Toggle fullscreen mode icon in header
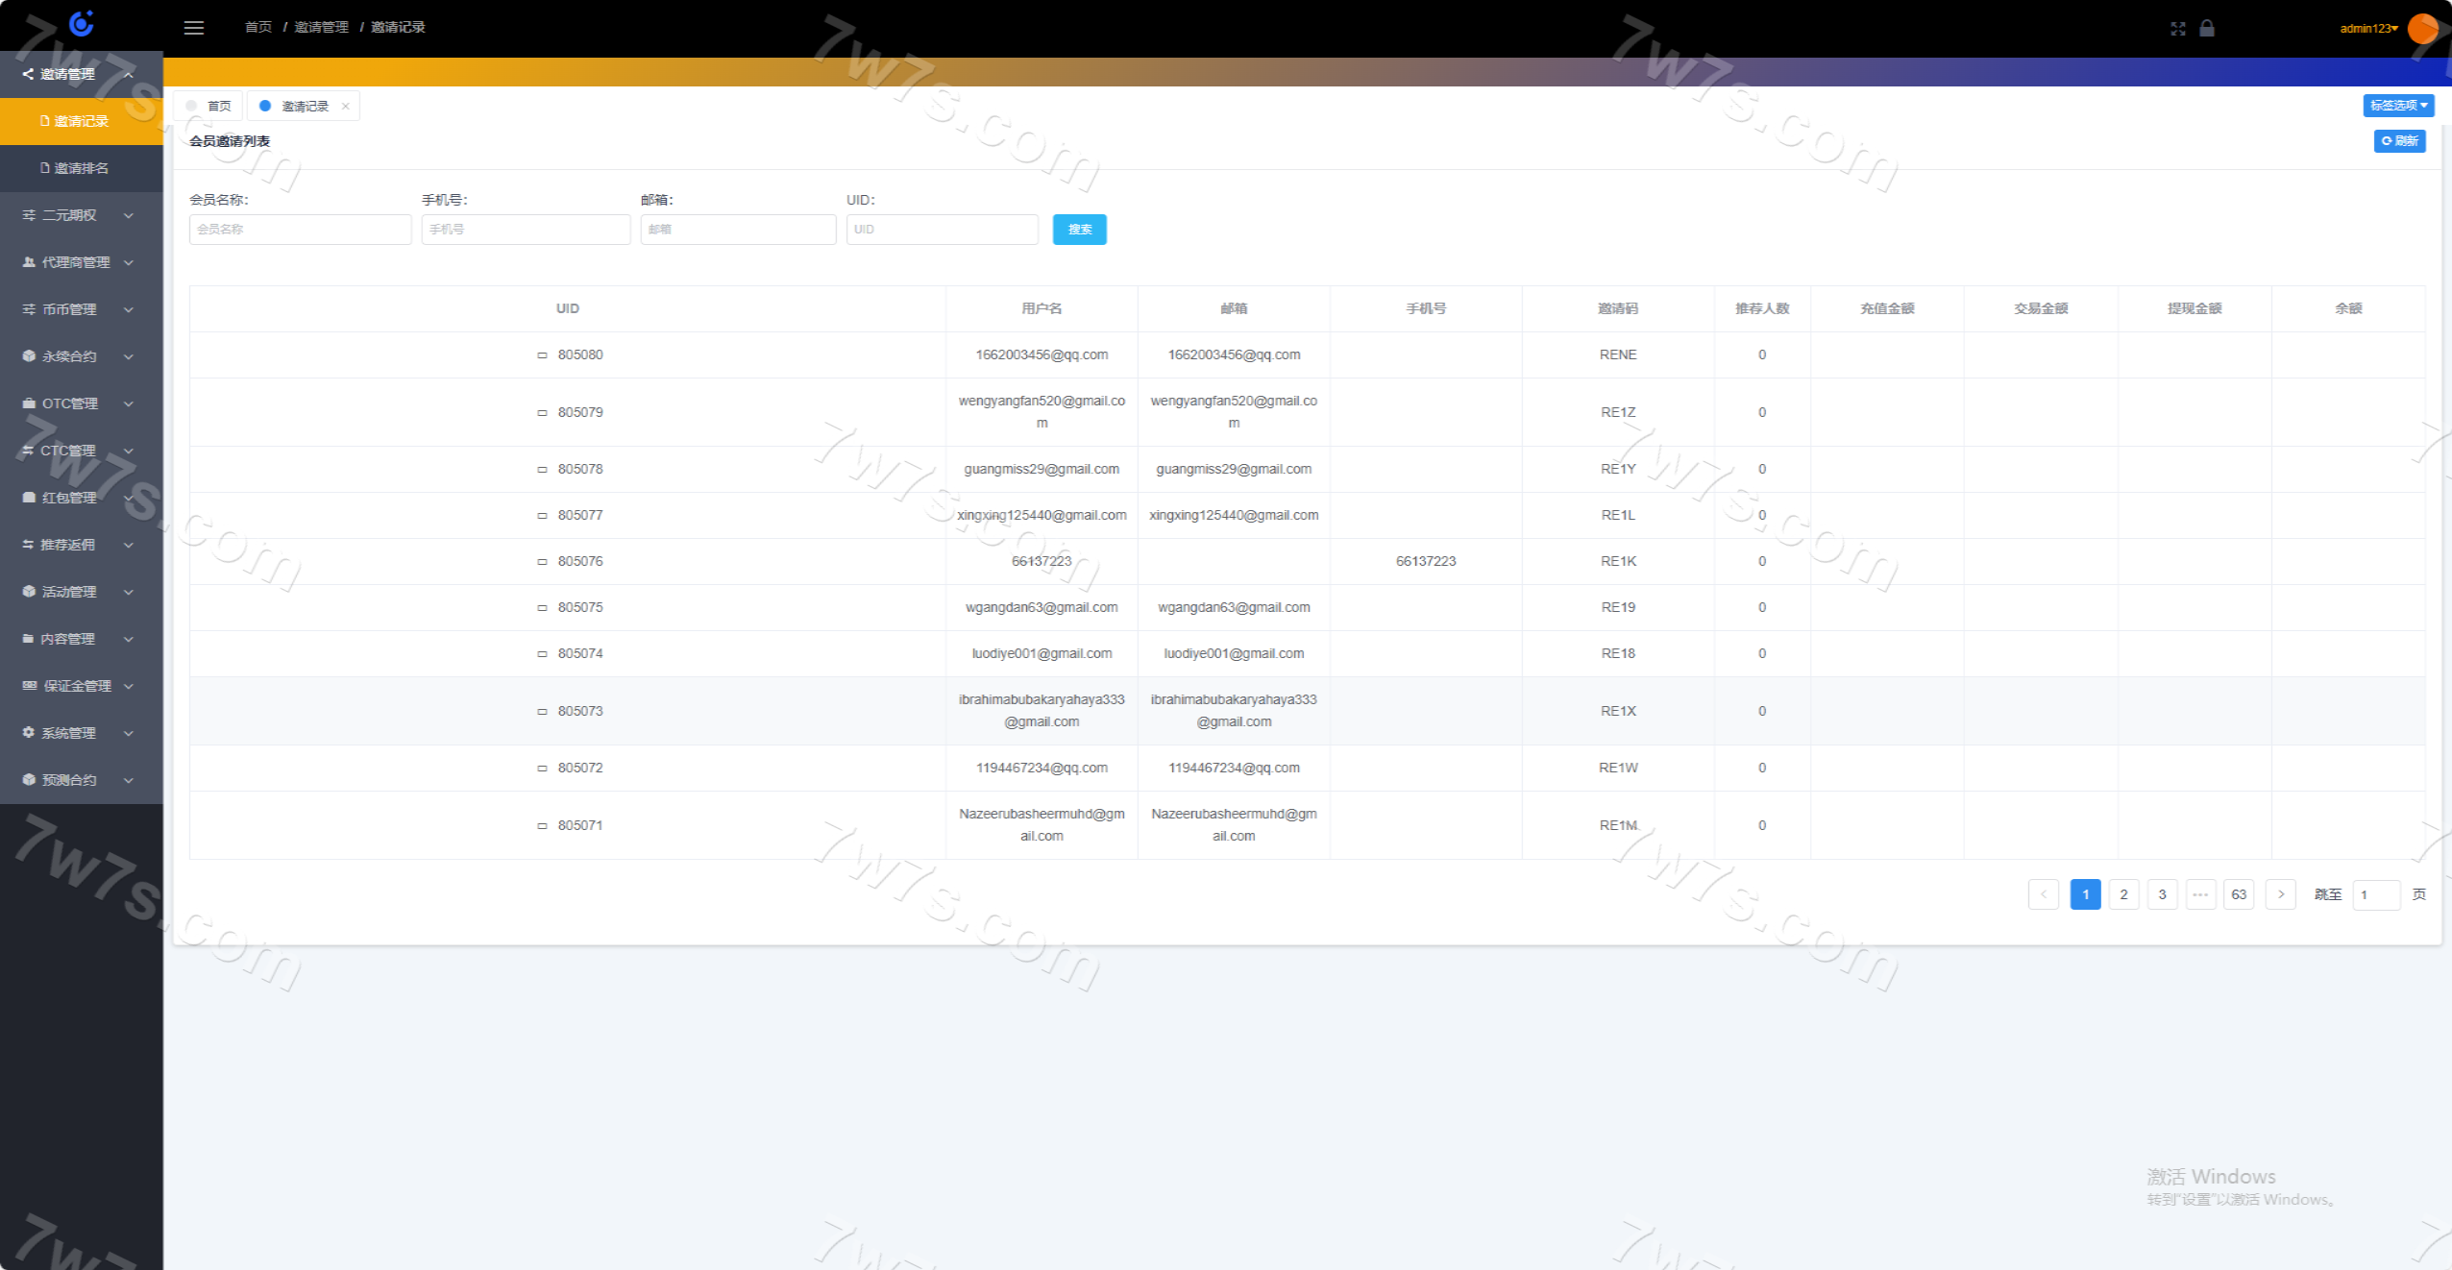 (x=2177, y=29)
